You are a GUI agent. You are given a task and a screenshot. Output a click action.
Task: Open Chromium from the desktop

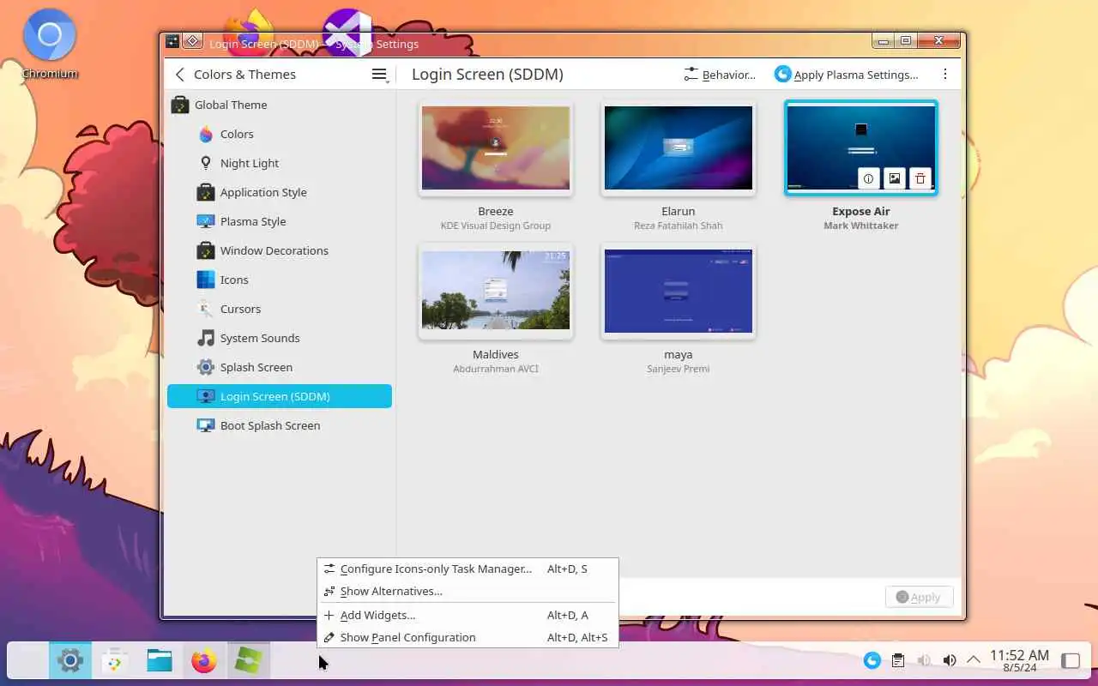pos(50,45)
